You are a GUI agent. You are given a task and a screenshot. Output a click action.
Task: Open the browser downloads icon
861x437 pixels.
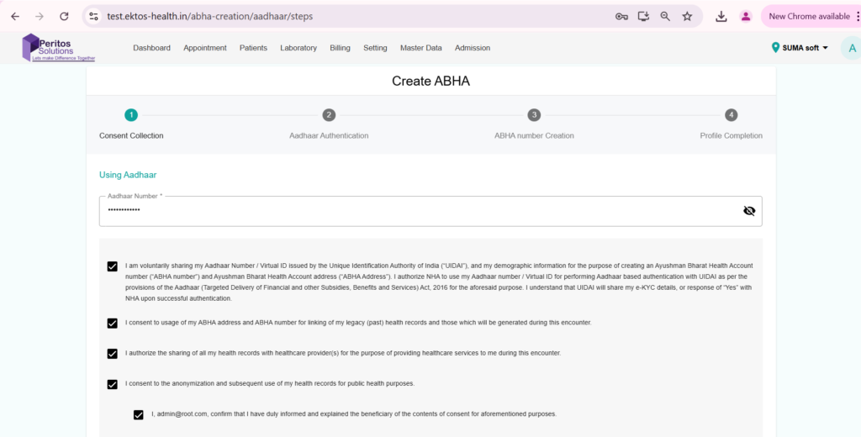click(721, 16)
